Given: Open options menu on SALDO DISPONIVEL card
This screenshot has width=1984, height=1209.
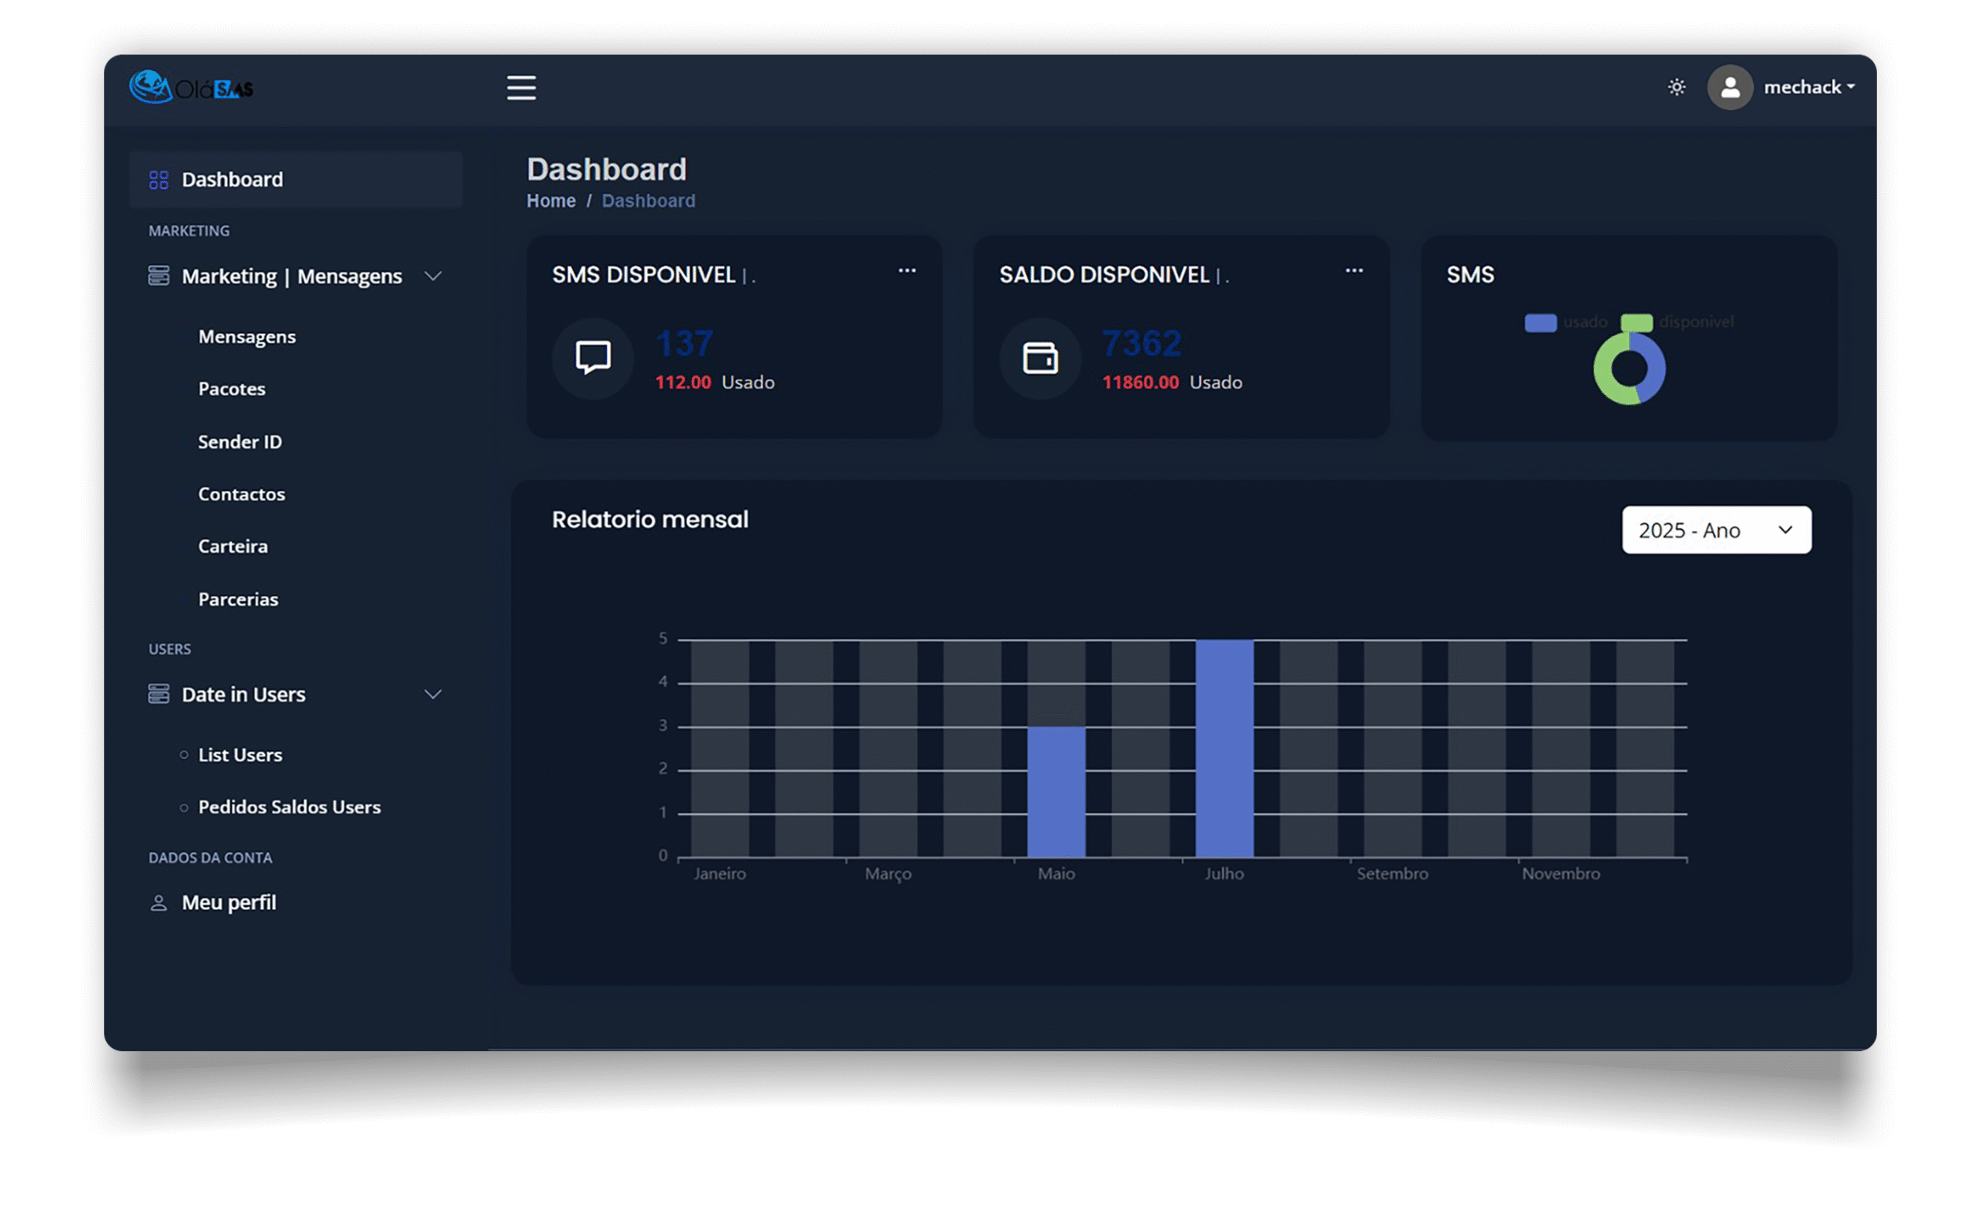Looking at the screenshot, I should [1353, 270].
